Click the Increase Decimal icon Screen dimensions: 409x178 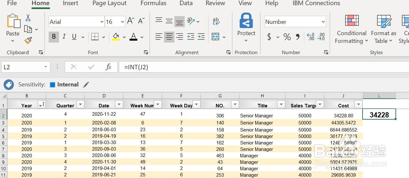(x=310, y=37)
